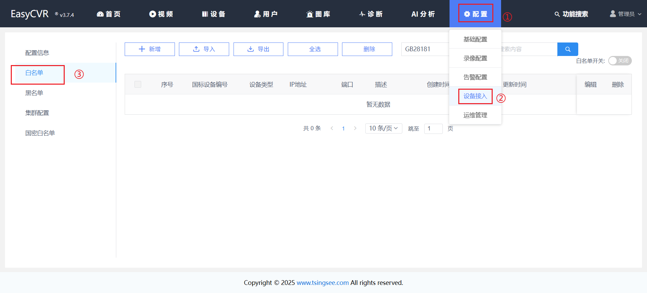Click the gear icon beside 配置
This screenshot has height=293, width=647.
point(467,14)
